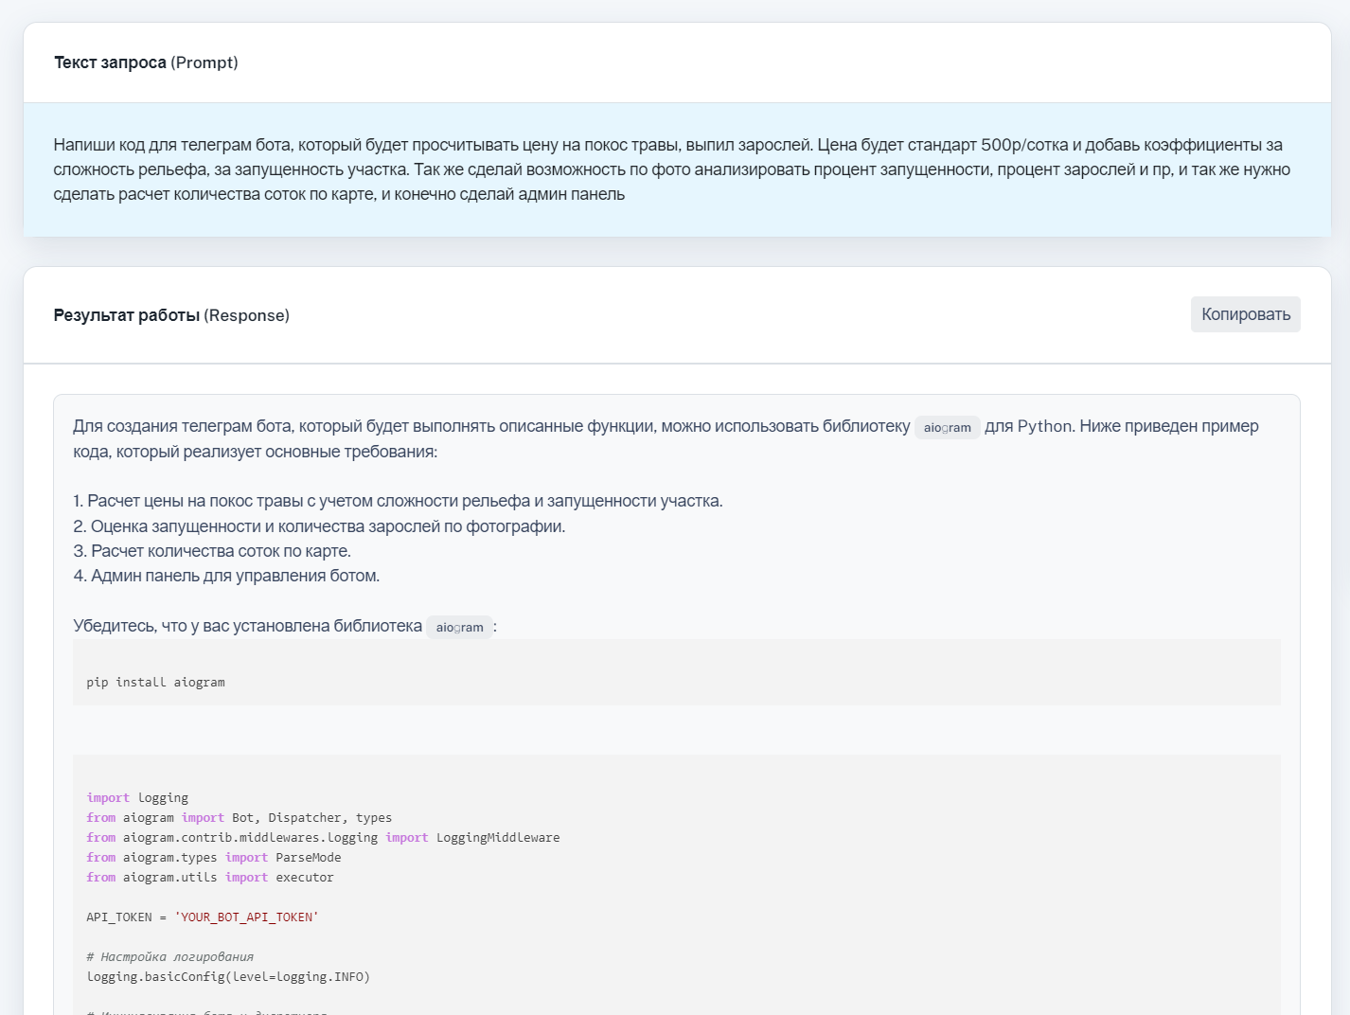Click 'from aiogram.utils import executor' line
Viewport: 1350px width, 1015px height.
209,877
